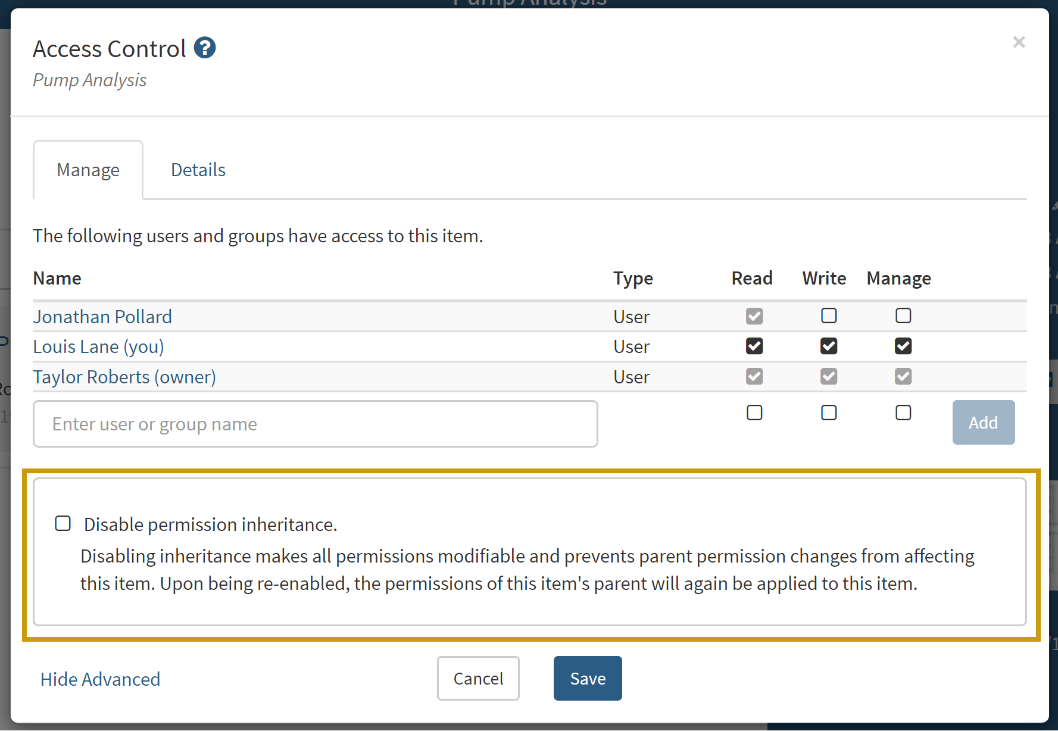This screenshot has height=731, width=1058.
Task: Uncheck Read permission for Louis Lane
Action: (x=754, y=346)
